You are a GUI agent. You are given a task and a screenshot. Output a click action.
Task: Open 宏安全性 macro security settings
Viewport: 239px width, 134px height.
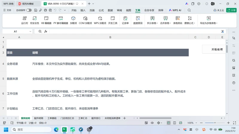click(x=35, y=20)
